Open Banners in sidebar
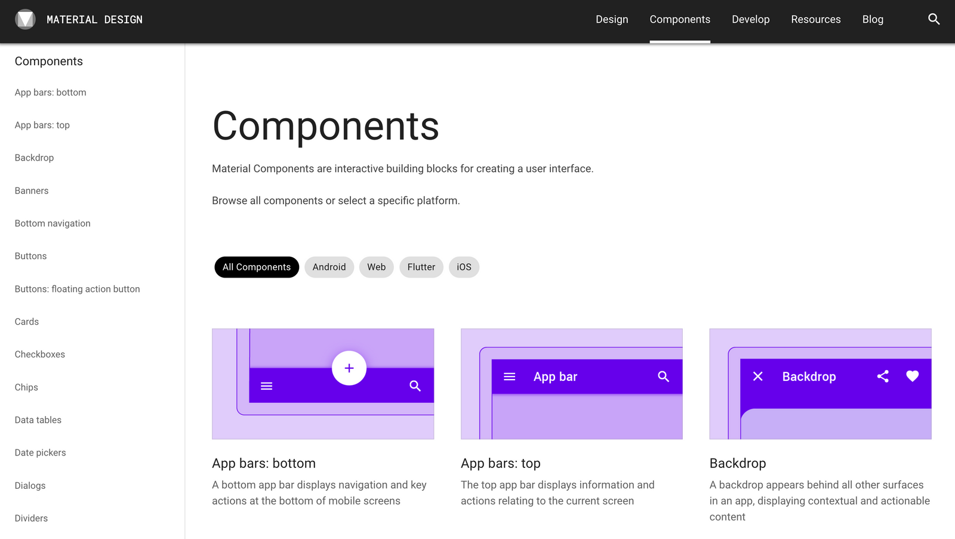The image size is (955, 539). pyautogui.click(x=32, y=190)
